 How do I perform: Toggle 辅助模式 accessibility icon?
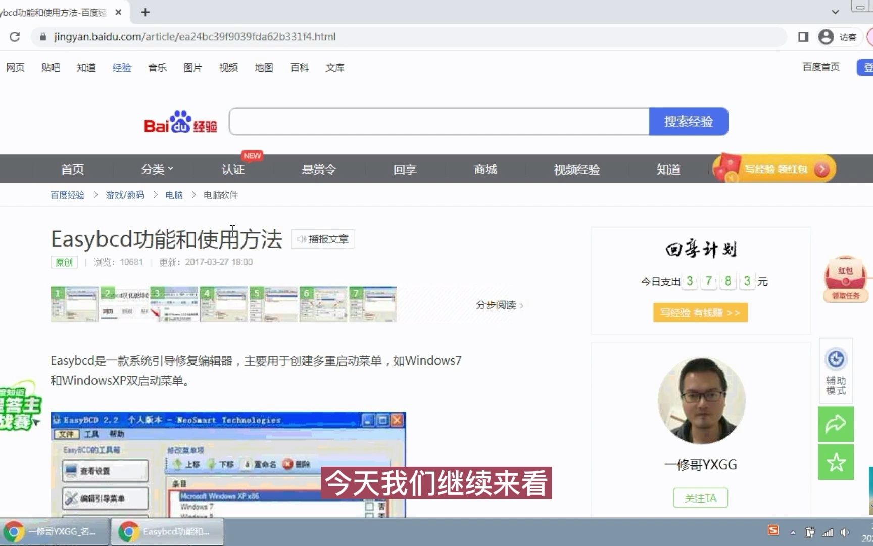pyautogui.click(x=836, y=371)
